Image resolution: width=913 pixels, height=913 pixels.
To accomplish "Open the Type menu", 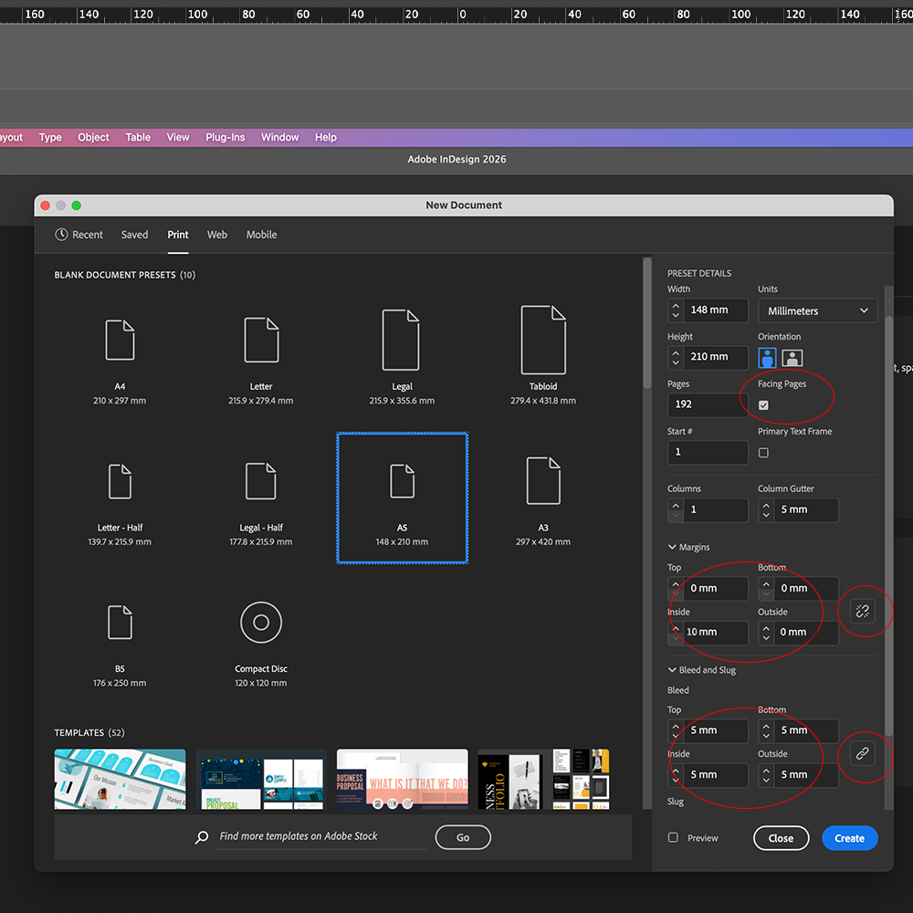I will click(50, 138).
